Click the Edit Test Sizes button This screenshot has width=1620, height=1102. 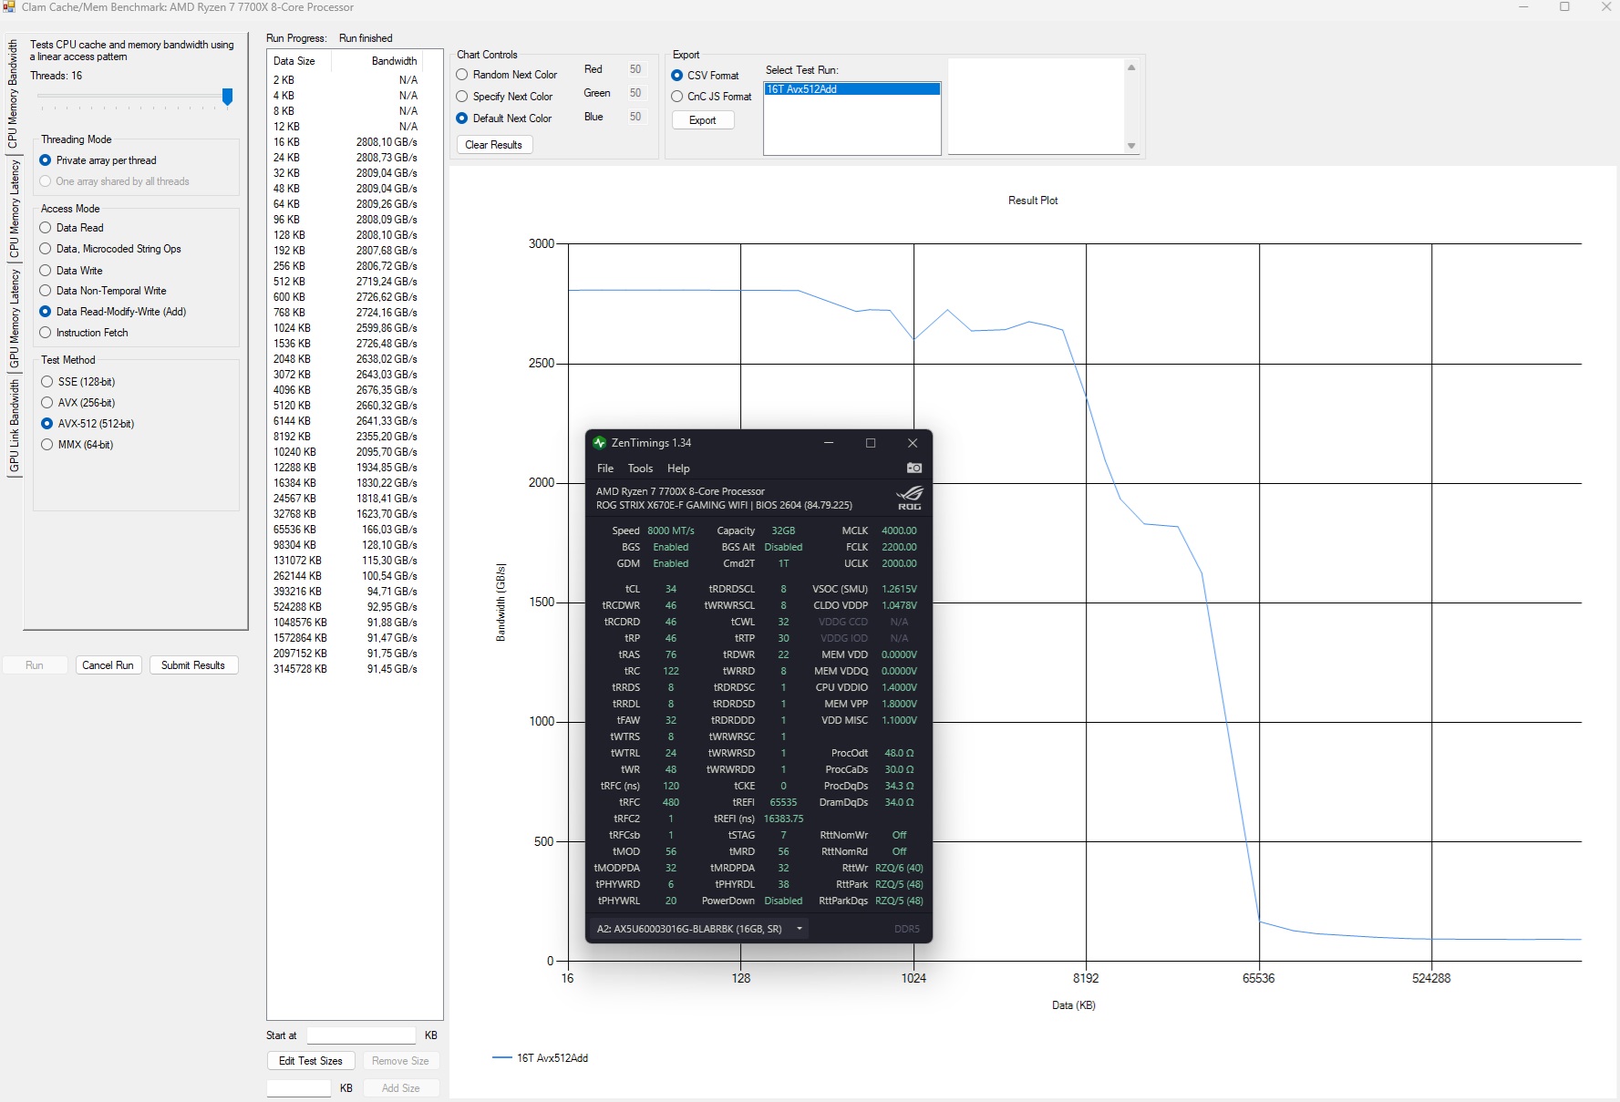311,1061
